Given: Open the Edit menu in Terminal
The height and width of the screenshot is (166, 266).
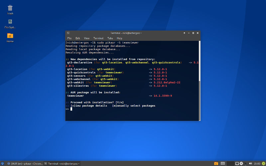Looking at the screenshot, I should (78, 38).
